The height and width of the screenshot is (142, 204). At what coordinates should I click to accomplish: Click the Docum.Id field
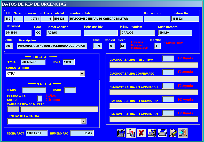click(18, 33)
